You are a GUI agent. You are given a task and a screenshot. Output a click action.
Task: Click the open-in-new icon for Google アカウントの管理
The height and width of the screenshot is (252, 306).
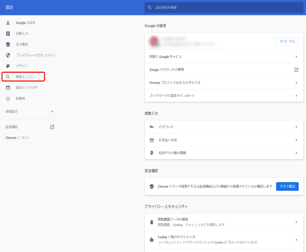[x=296, y=70]
